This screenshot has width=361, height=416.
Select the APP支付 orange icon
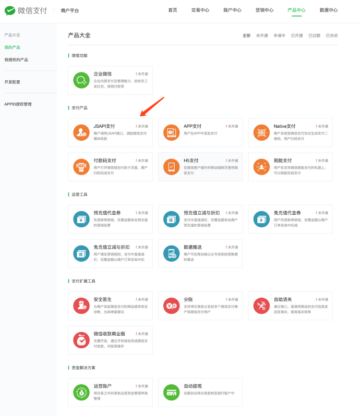(x=172, y=132)
